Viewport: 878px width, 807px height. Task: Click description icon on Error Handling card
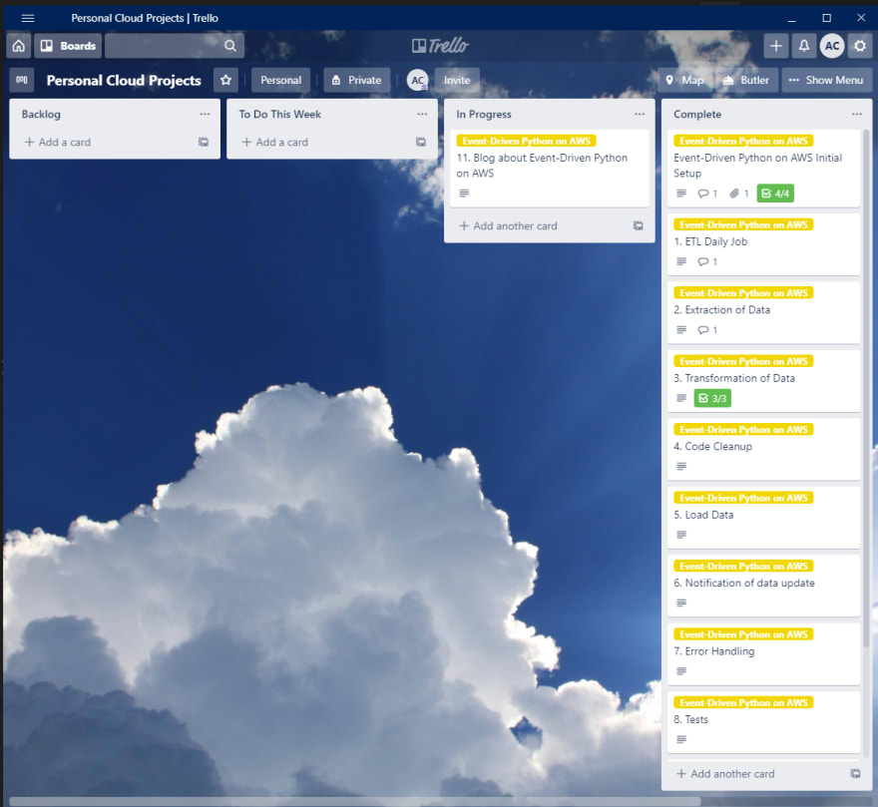(x=681, y=671)
